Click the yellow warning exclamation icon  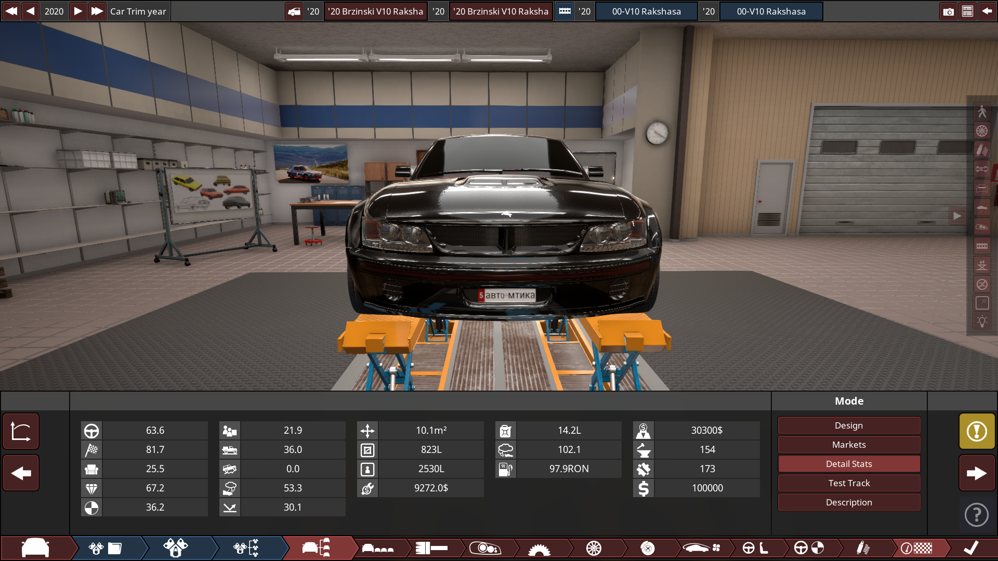tap(977, 431)
